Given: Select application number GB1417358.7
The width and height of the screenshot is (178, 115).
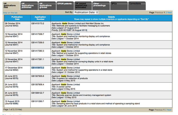Looking at the screenshot, I should tap(38, 34).
